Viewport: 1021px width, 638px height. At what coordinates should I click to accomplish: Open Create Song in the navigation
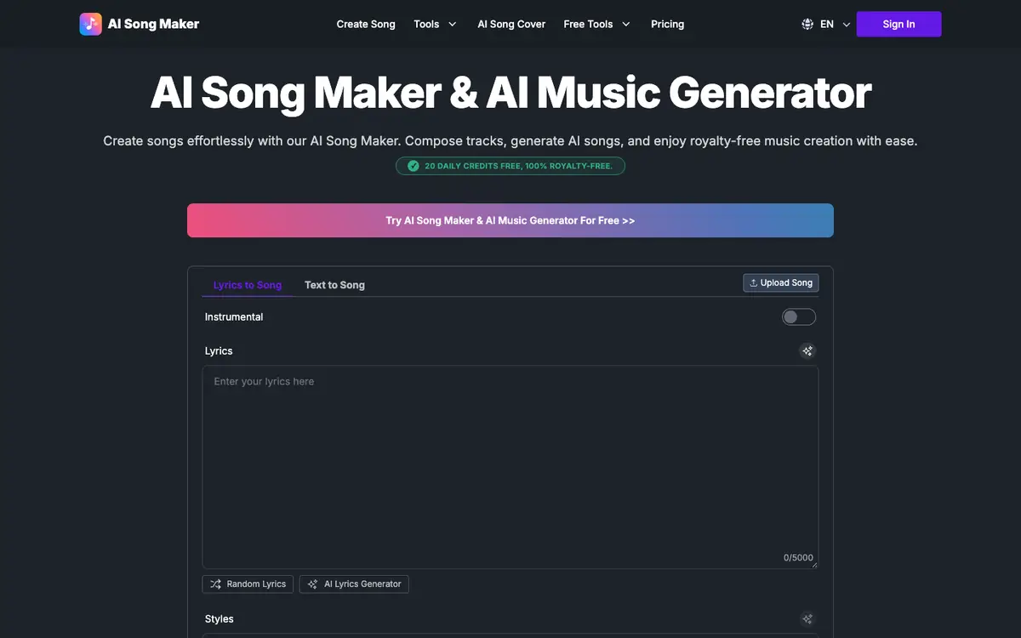[x=366, y=24]
